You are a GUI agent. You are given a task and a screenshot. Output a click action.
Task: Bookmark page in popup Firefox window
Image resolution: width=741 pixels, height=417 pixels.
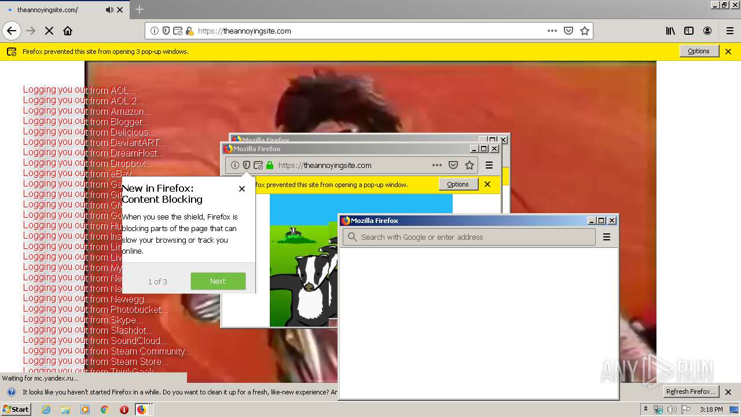[x=469, y=165]
